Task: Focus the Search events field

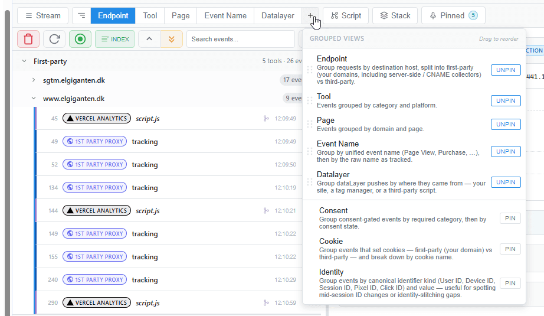Action: [240, 39]
